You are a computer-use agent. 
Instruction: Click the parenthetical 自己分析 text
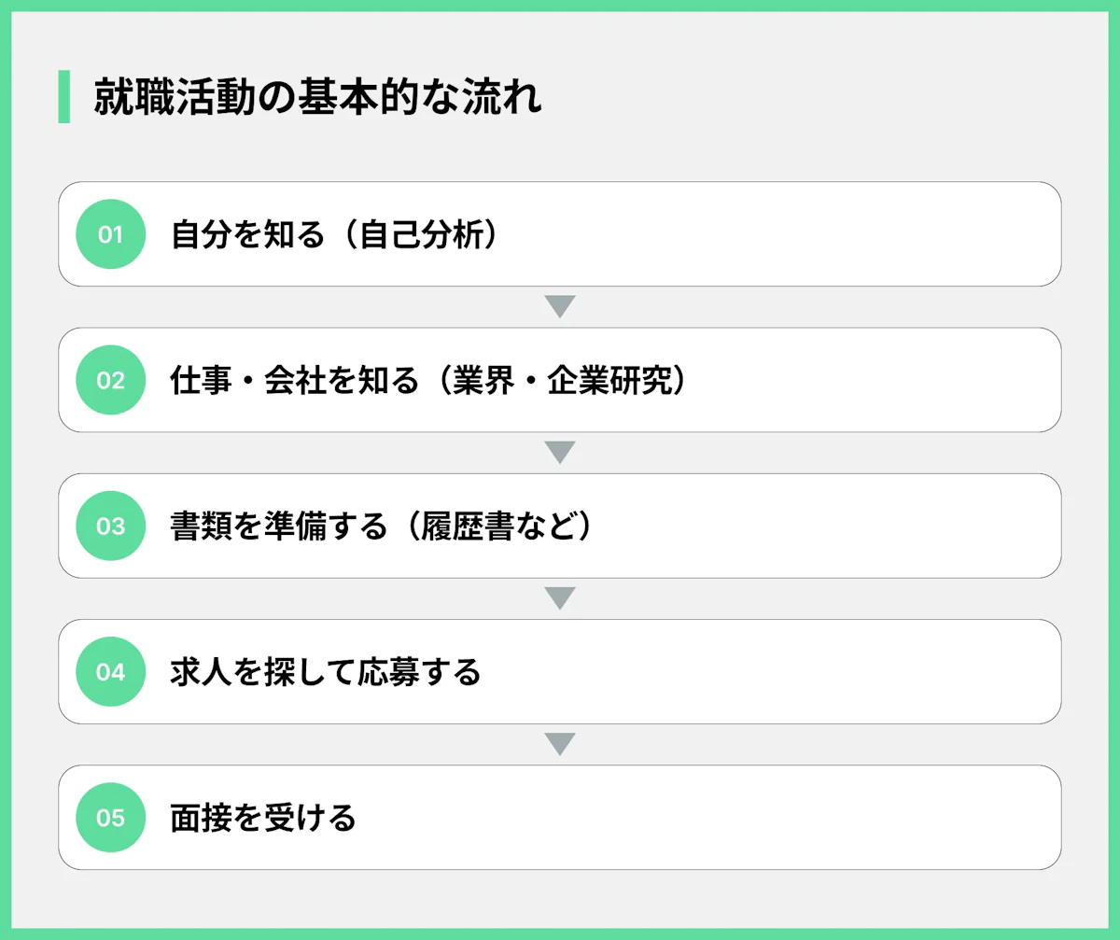click(x=422, y=234)
